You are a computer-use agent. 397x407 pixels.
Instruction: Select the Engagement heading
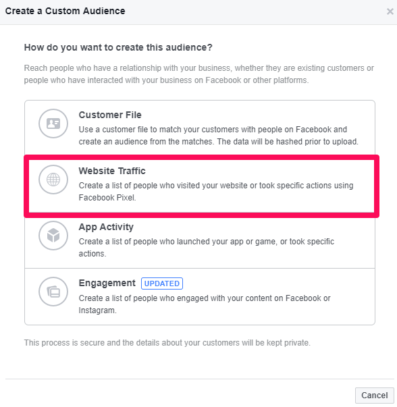[x=107, y=283]
